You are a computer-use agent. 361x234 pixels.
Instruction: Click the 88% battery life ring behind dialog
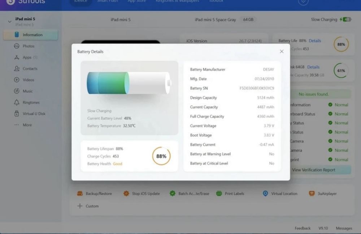(341, 44)
